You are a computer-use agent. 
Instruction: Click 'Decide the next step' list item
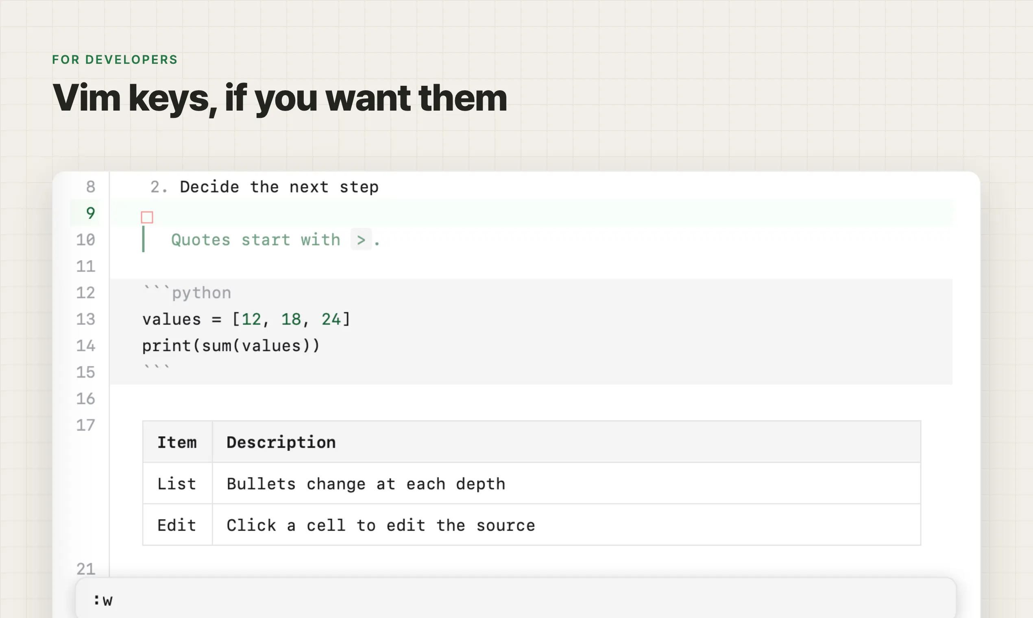(x=279, y=187)
